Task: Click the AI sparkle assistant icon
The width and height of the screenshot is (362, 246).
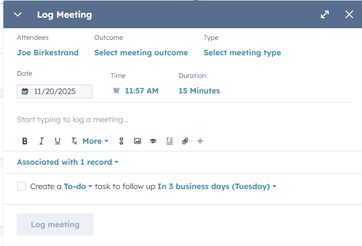Action: coord(200,141)
